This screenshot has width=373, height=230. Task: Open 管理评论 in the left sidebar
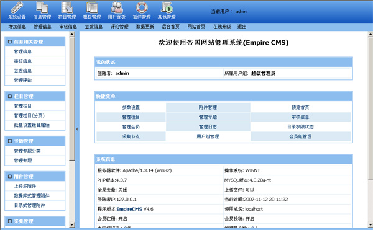click(23, 81)
